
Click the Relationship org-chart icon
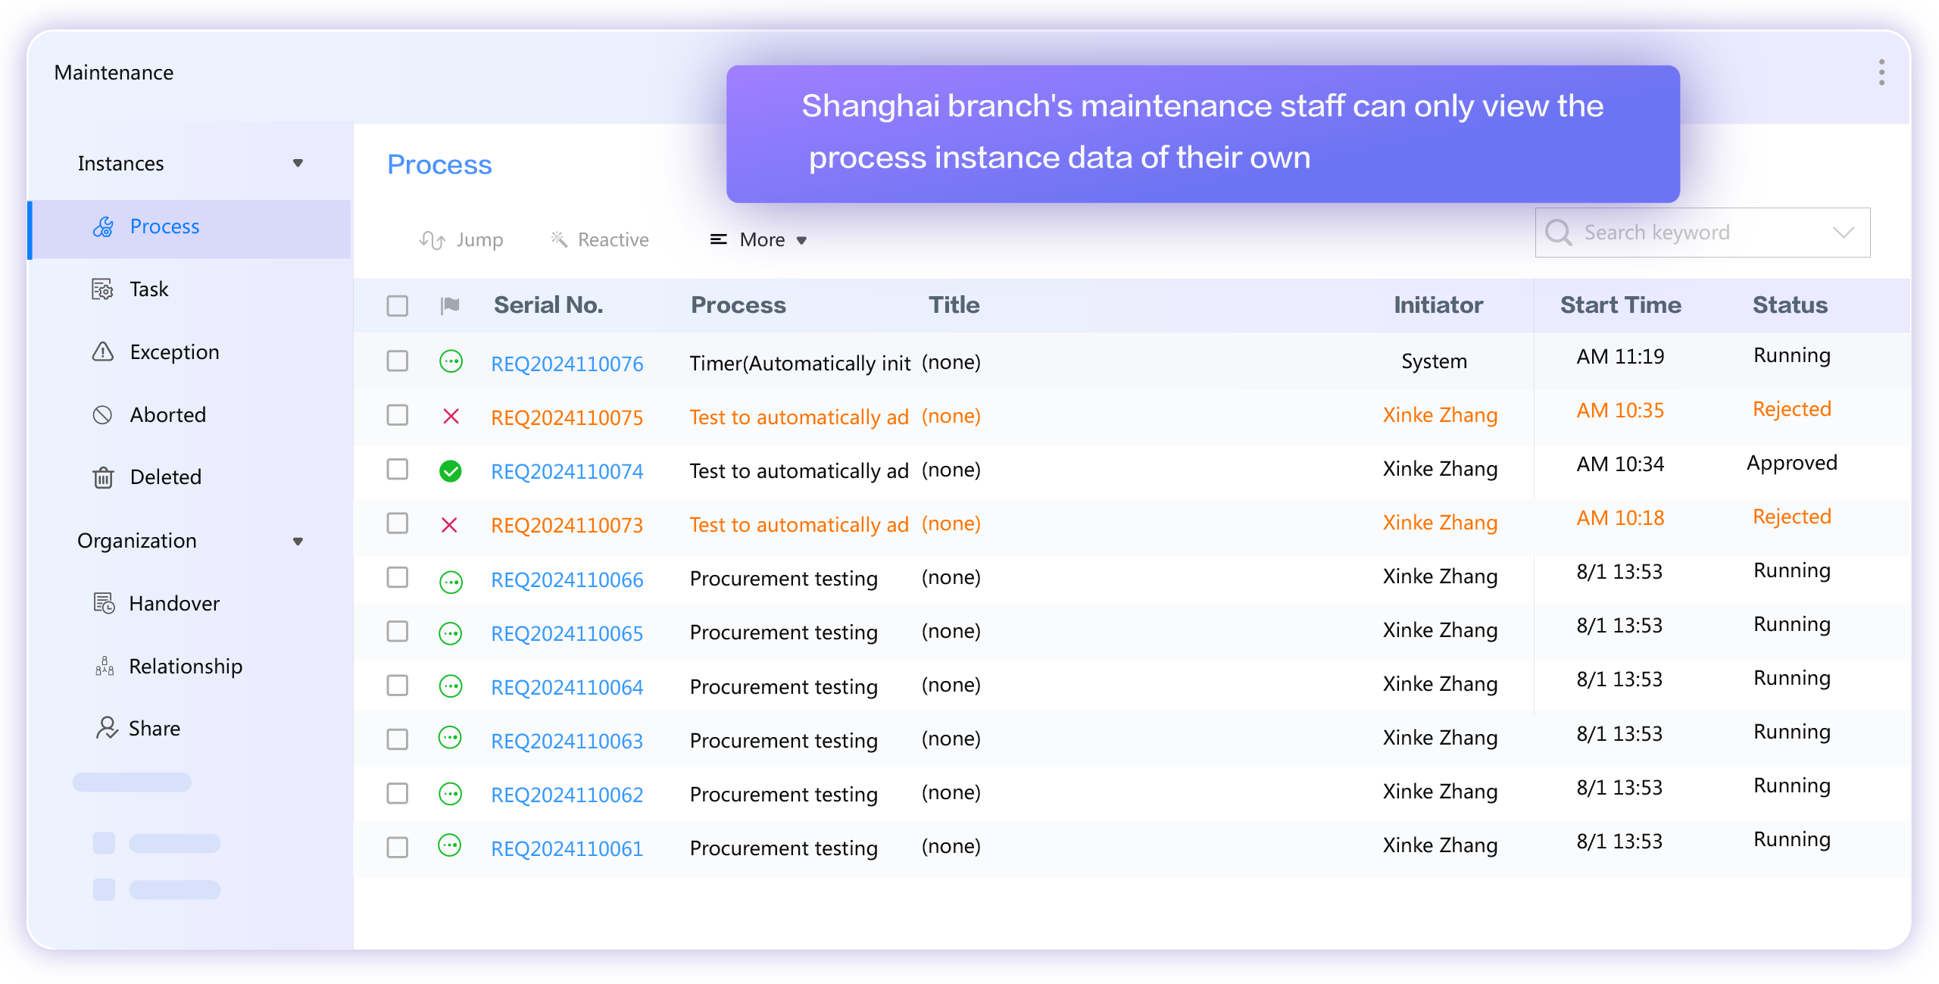tap(105, 667)
